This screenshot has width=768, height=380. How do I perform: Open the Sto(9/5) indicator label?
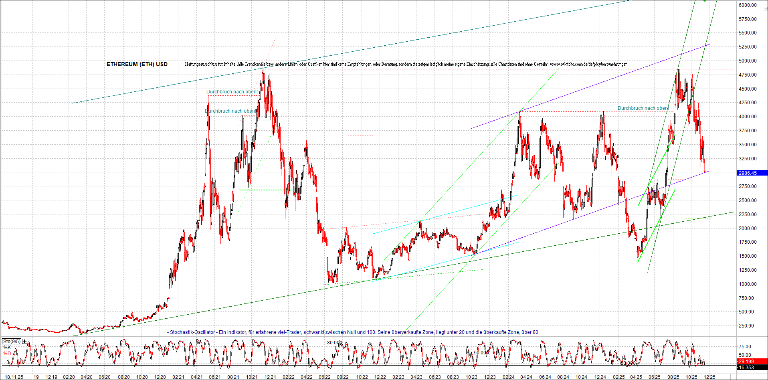pyautogui.click(x=12, y=341)
